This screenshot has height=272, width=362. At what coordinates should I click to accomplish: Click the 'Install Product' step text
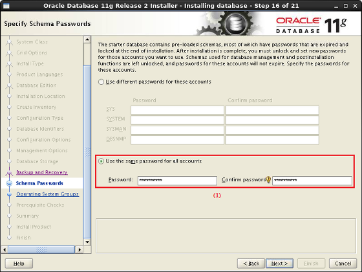(34, 227)
